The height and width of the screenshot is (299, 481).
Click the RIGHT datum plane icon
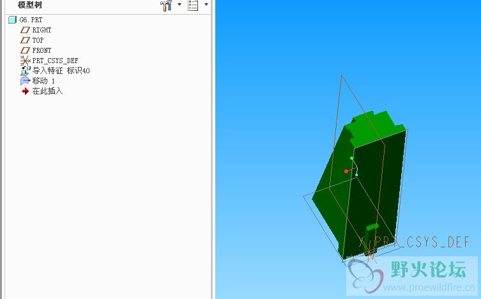pyautogui.click(x=25, y=30)
